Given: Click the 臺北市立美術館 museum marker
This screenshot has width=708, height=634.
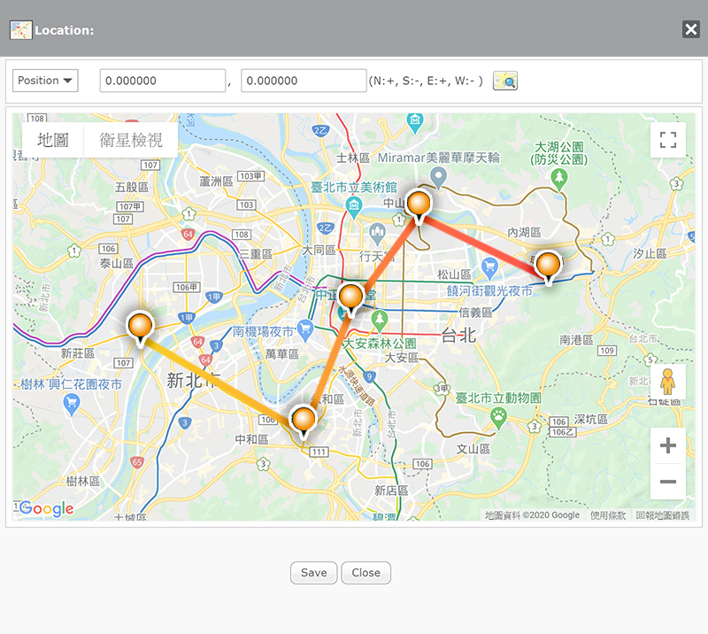Looking at the screenshot, I should pos(354,207).
